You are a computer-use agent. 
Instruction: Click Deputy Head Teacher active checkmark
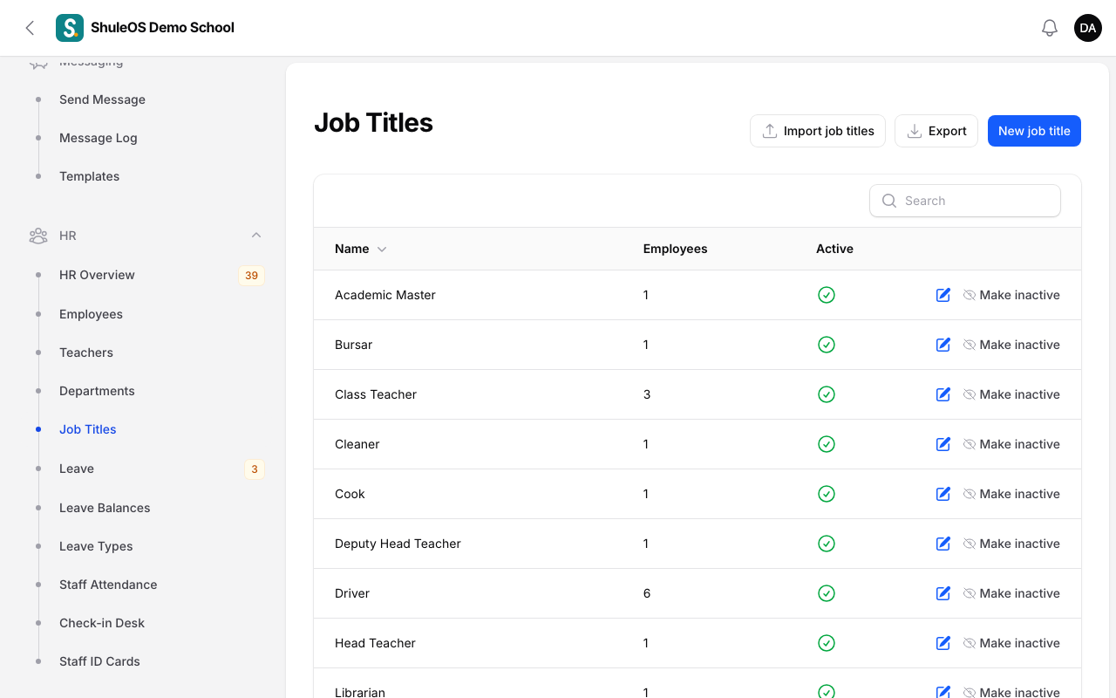[x=827, y=544]
